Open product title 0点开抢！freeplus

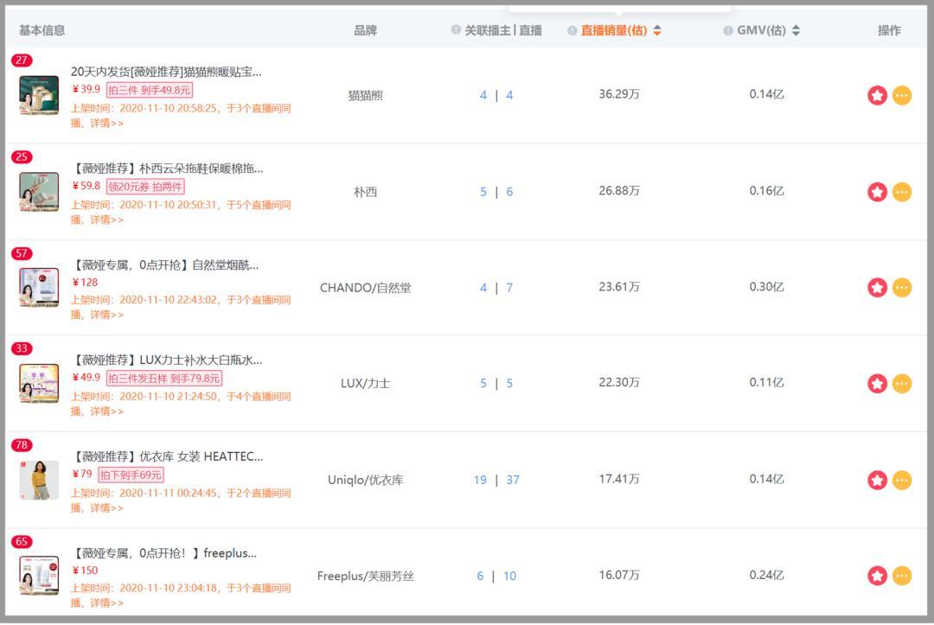click(x=164, y=553)
